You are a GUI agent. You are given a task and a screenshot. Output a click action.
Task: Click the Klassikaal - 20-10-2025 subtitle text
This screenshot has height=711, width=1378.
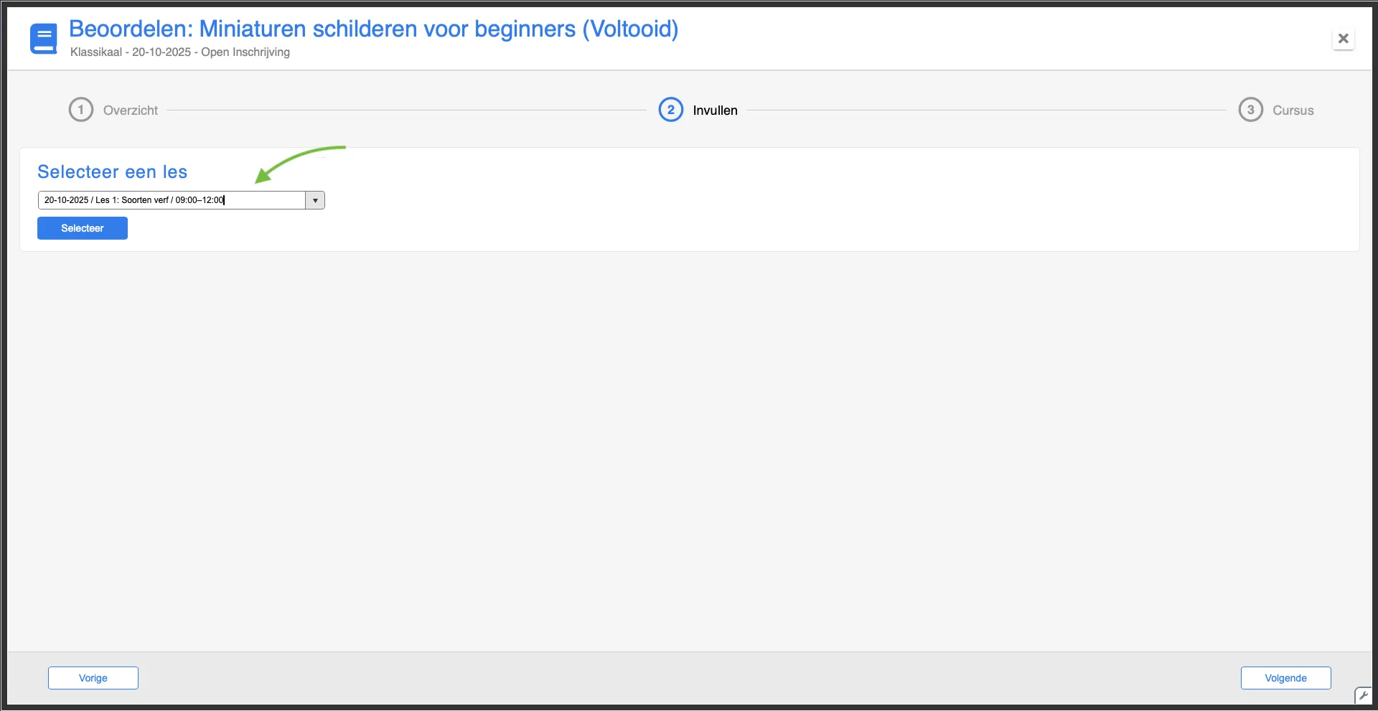pos(180,52)
